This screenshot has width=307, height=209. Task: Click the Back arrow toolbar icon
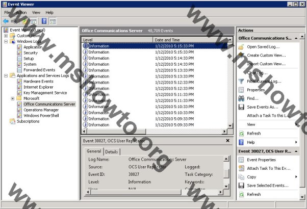pyautogui.click(x=6, y=21)
